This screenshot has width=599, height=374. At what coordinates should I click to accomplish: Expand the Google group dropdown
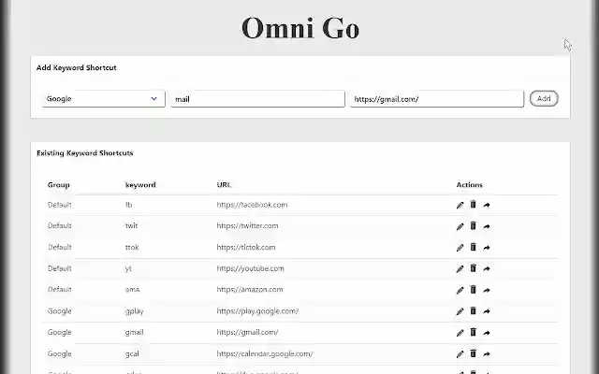pyautogui.click(x=103, y=98)
